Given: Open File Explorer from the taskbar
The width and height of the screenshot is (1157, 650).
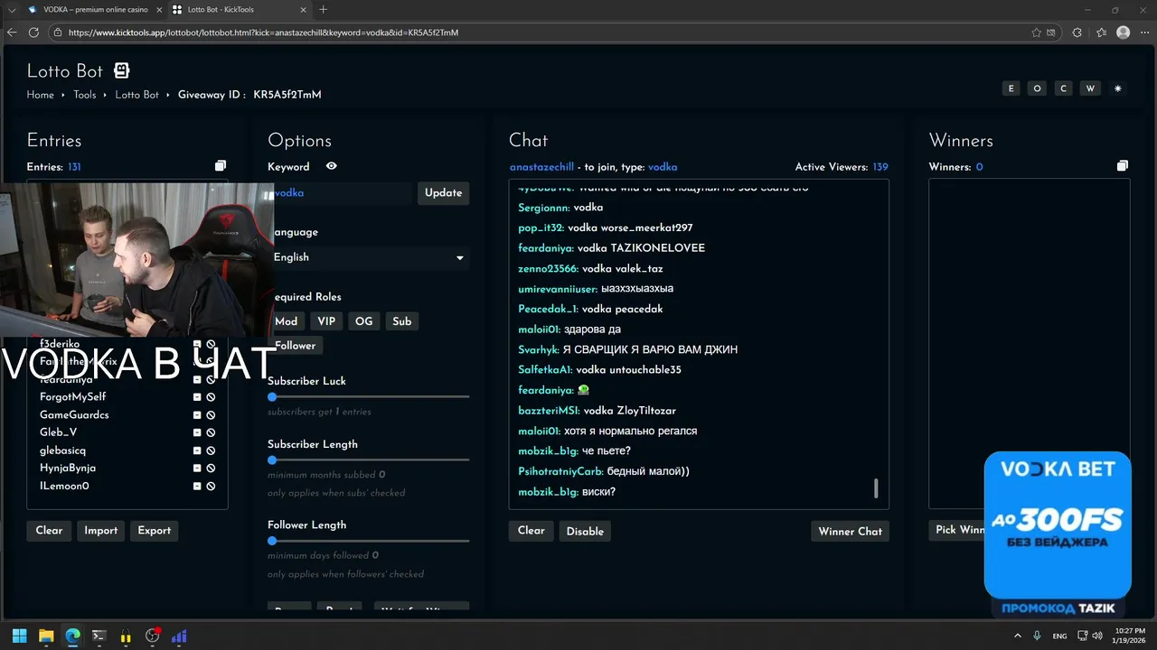Looking at the screenshot, I should tap(46, 636).
